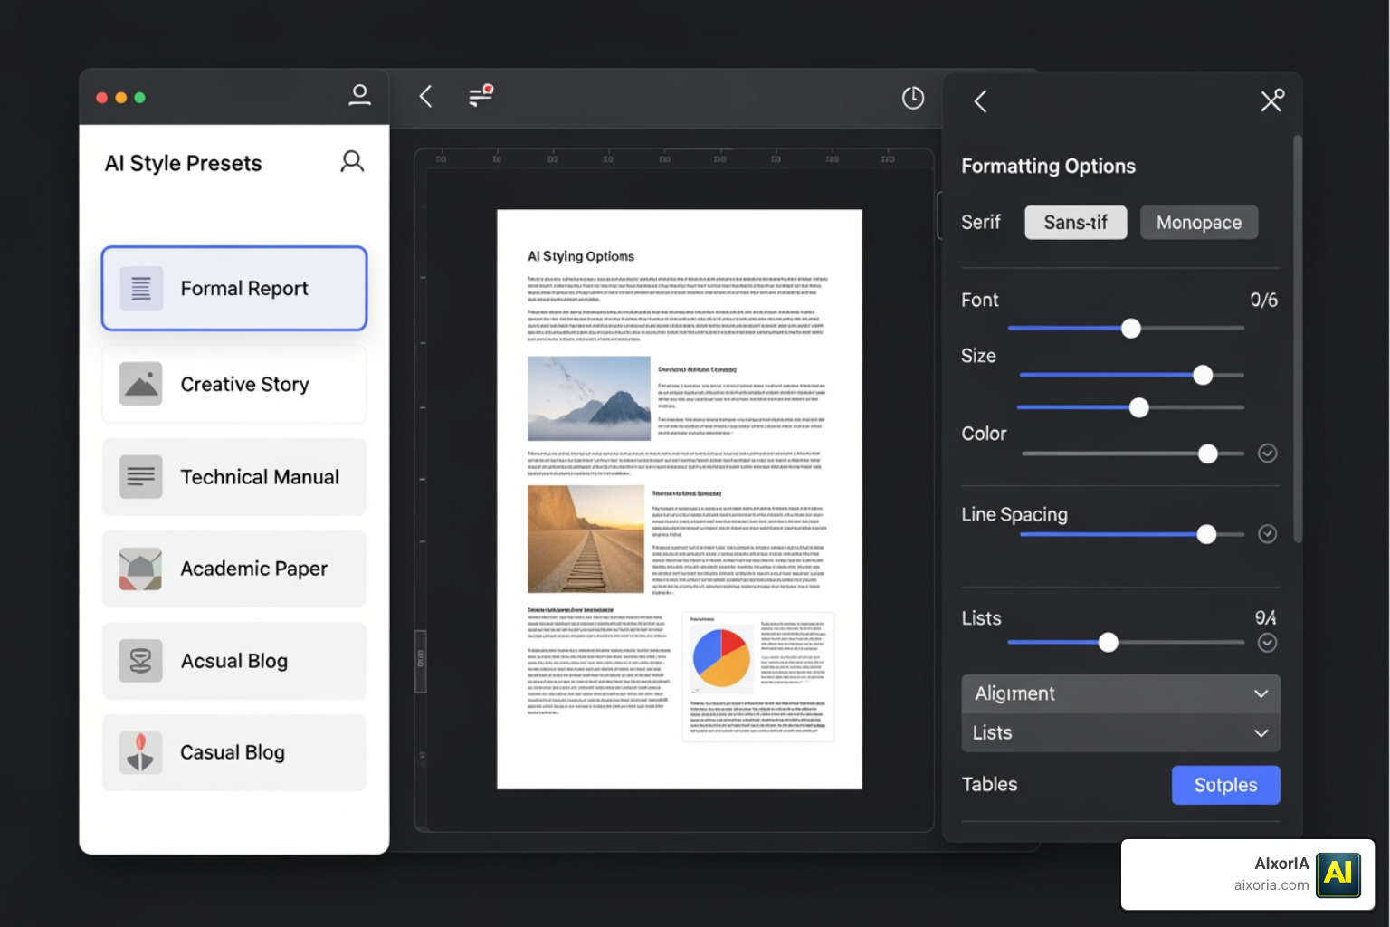Toggle the check circle under Lists value
This screenshot has height=927, width=1390.
(x=1268, y=643)
